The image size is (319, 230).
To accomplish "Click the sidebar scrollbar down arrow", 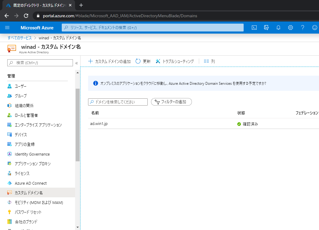I will click(77, 227).
